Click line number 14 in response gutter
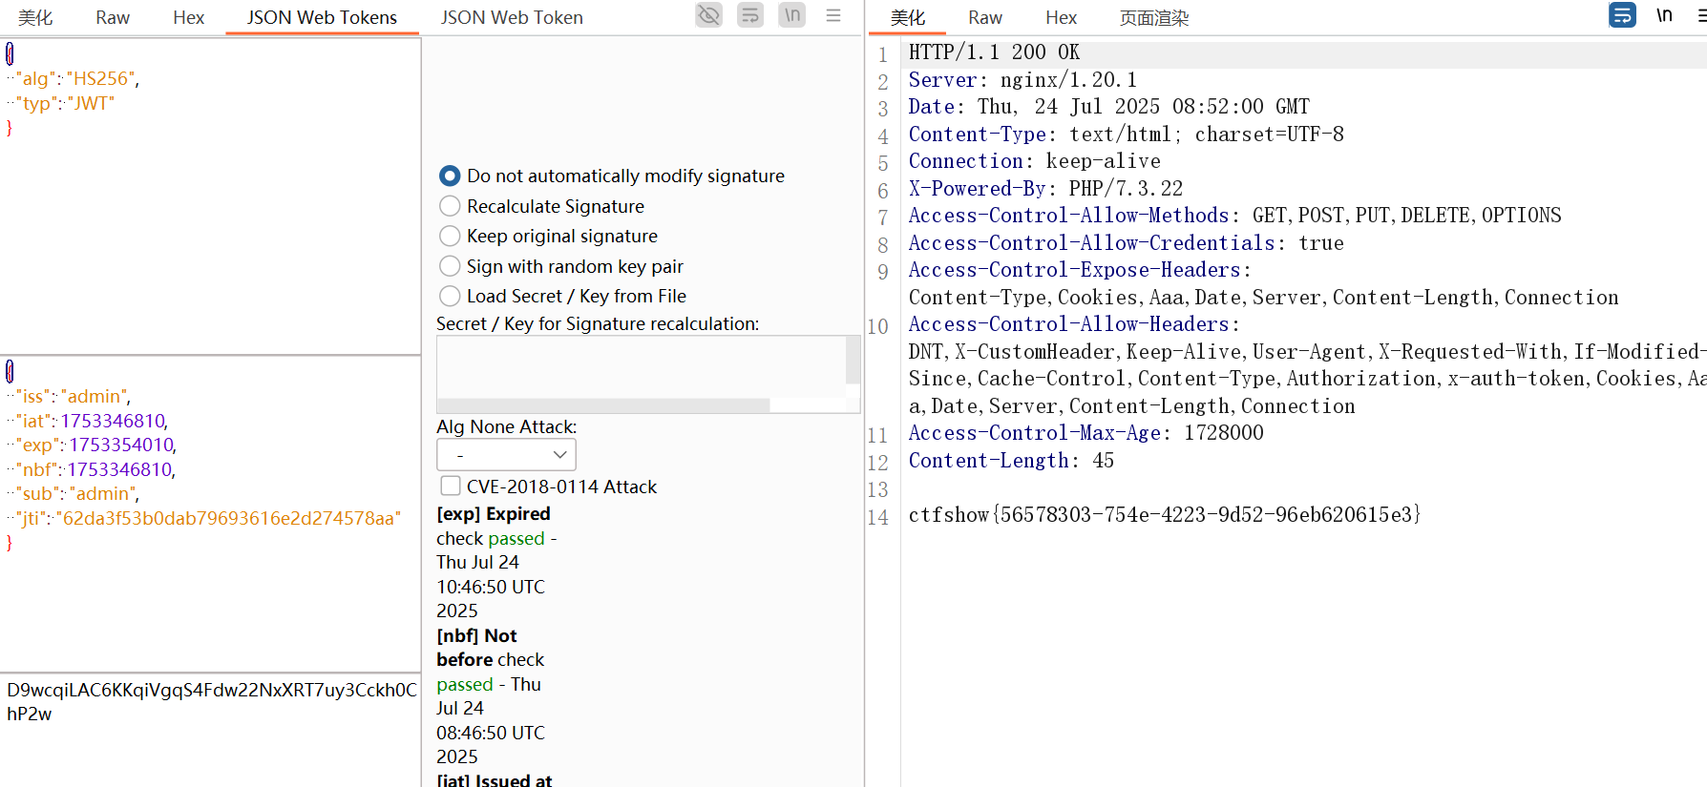 (x=877, y=517)
